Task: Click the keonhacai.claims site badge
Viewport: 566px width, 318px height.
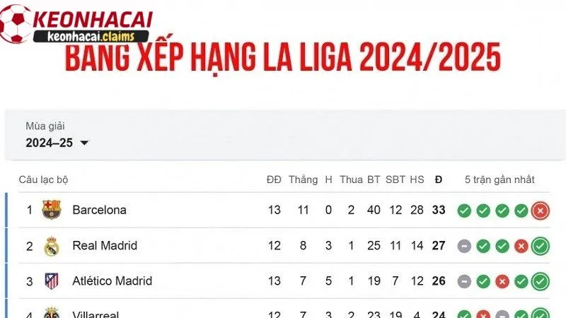Action: tap(96, 35)
